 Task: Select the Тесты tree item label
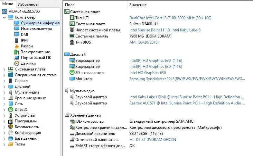pyautogui.click(x=20, y=144)
